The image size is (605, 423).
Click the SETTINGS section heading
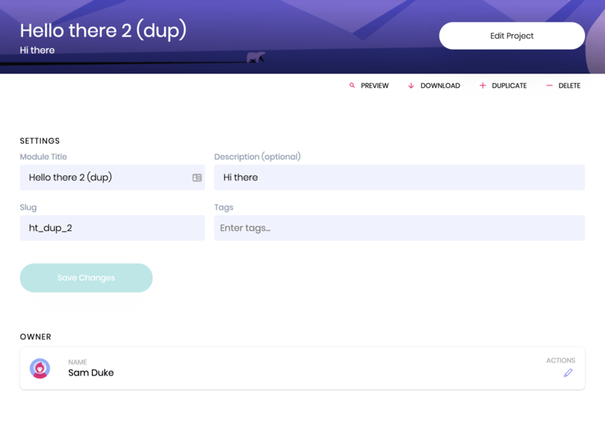(x=40, y=140)
